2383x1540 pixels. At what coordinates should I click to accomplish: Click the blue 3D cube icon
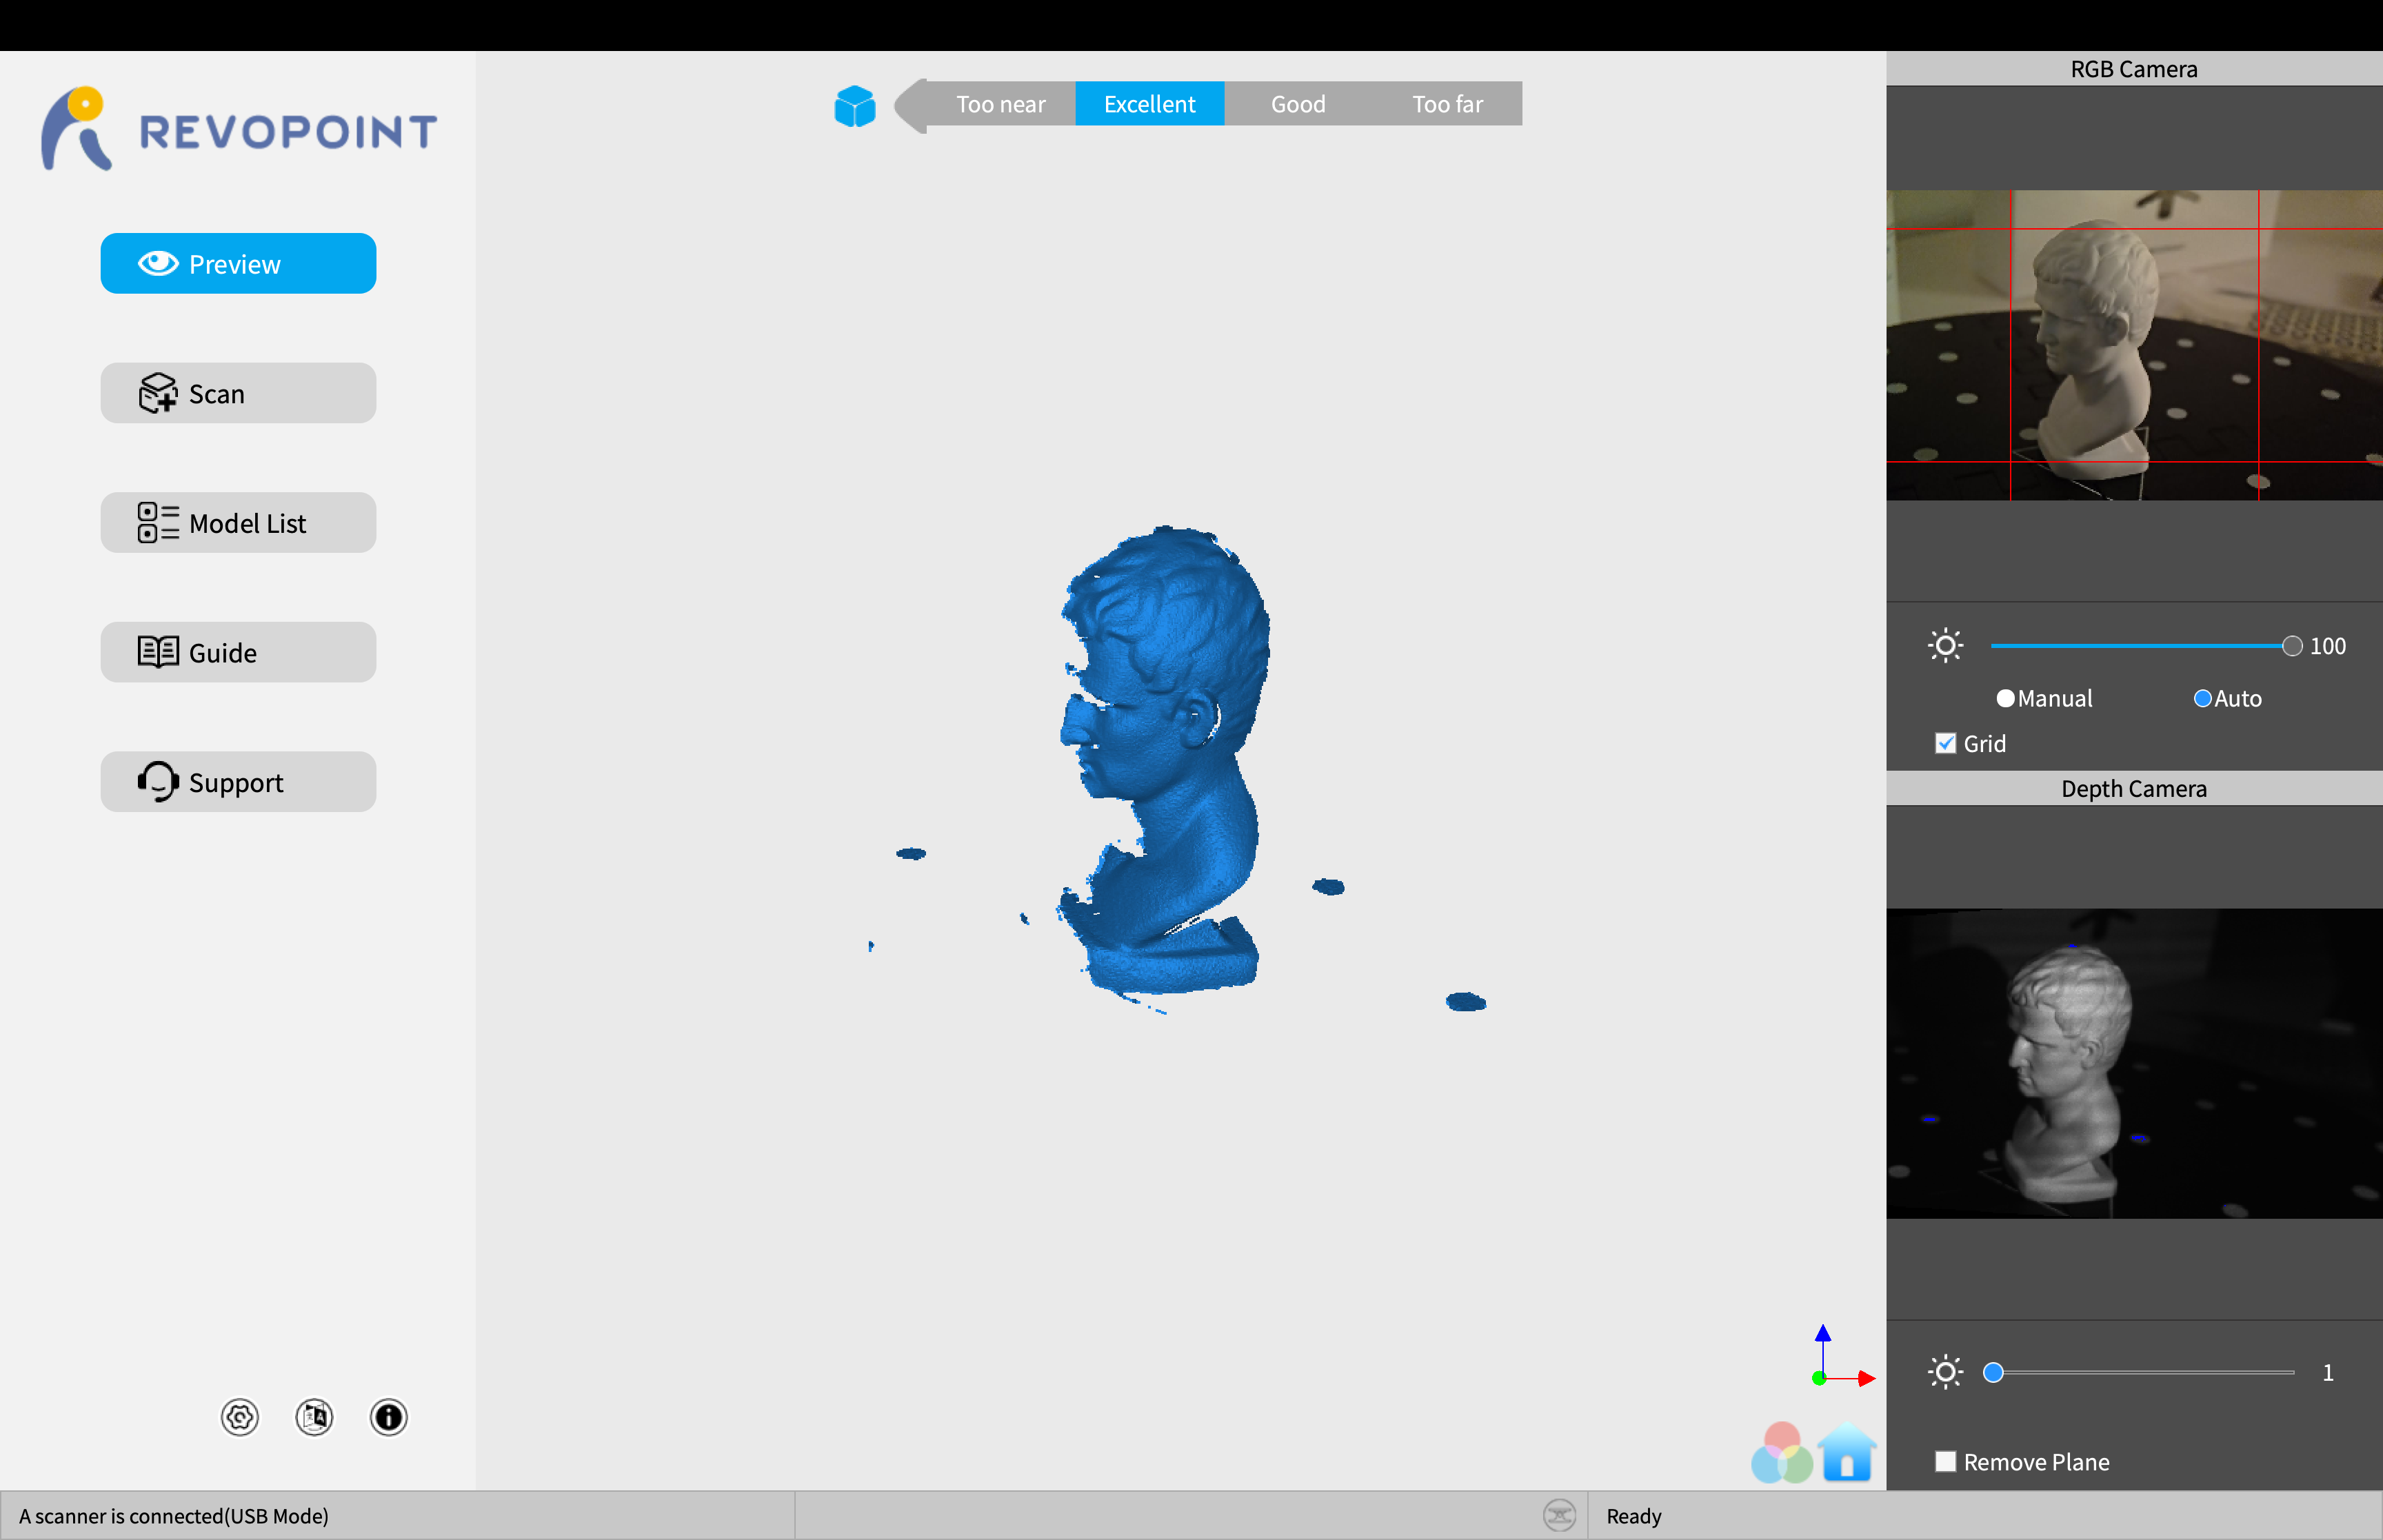854,105
